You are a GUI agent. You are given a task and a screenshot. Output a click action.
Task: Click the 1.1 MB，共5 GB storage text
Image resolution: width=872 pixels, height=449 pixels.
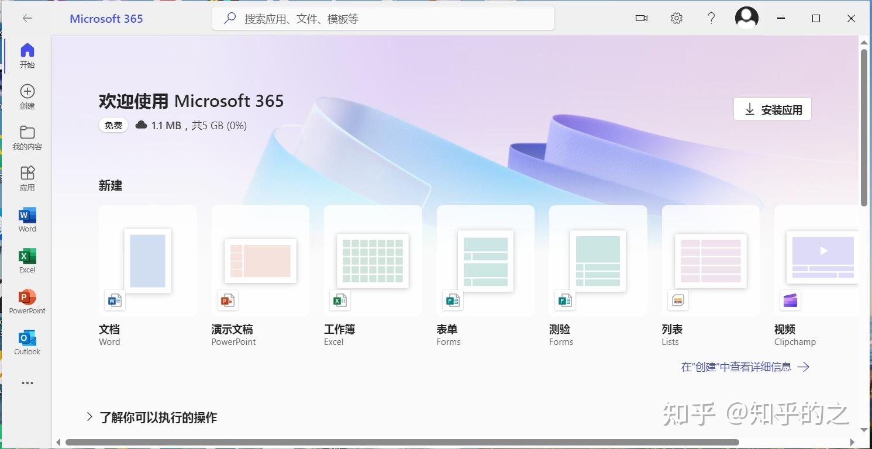(x=199, y=125)
